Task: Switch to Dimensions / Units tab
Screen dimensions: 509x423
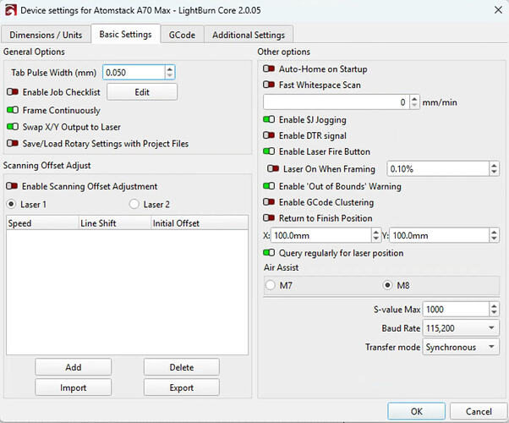Action: (46, 35)
